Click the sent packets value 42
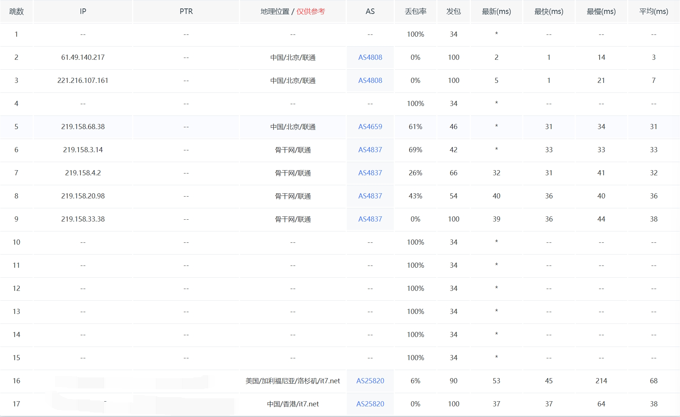Viewport: 680px width, 417px height. 454,150
